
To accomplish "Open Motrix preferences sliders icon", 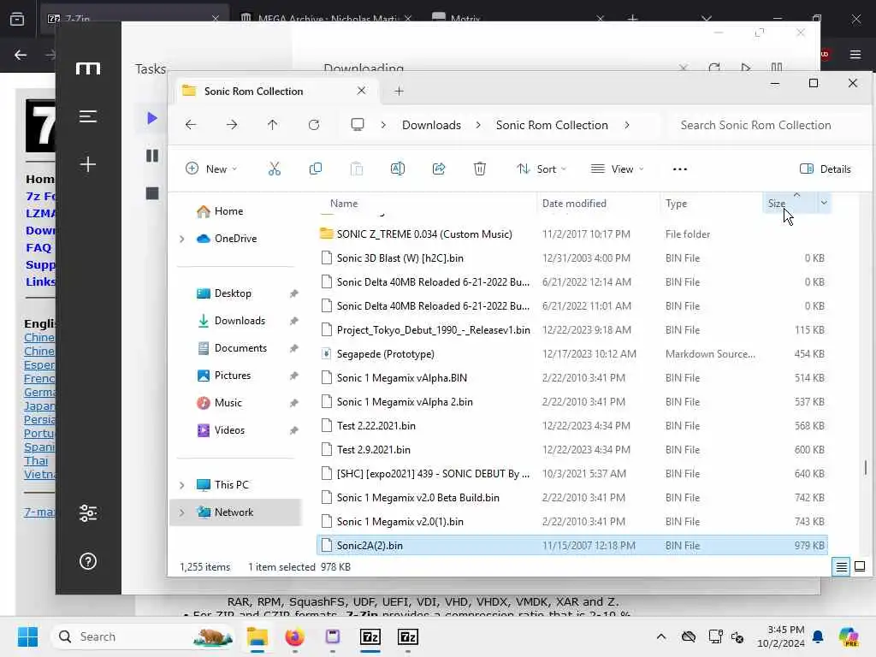I will (x=88, y=513).
